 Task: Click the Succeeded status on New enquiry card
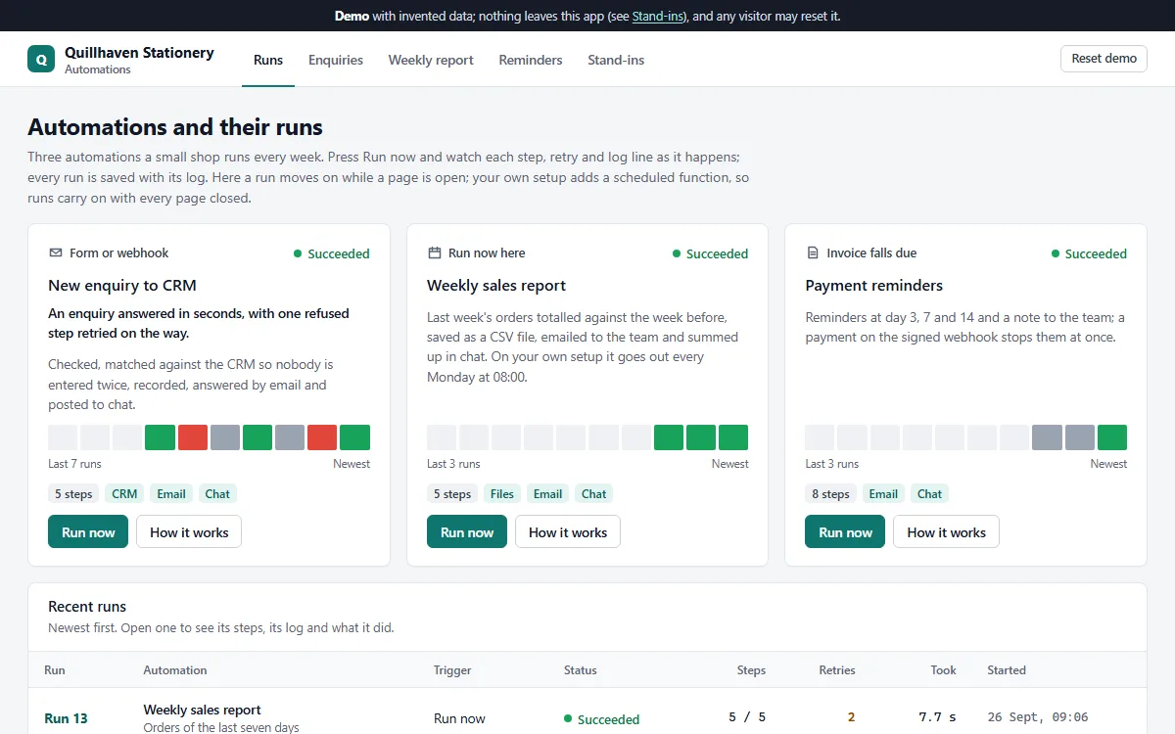[x=332, y=253]
